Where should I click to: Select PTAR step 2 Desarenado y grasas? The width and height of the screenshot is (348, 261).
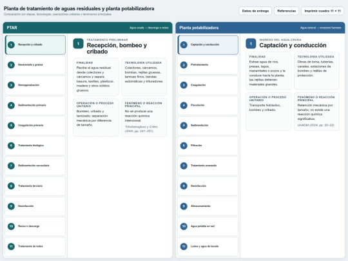click(35, 65)
